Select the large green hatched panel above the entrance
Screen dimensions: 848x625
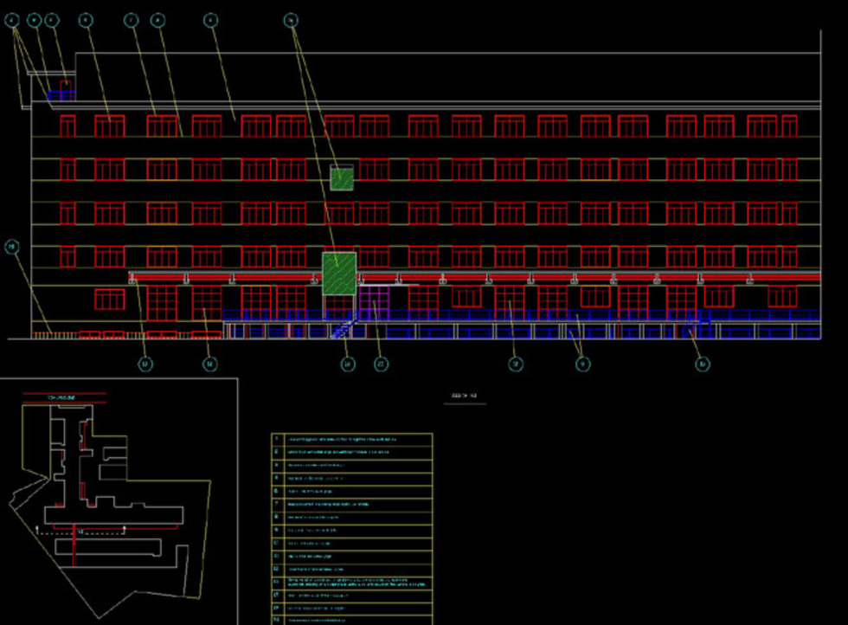click(x=339, y=273)
